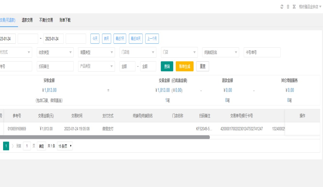Click the green 查询 search button
Screen dimensions: 323x187
tap(167, 66)
